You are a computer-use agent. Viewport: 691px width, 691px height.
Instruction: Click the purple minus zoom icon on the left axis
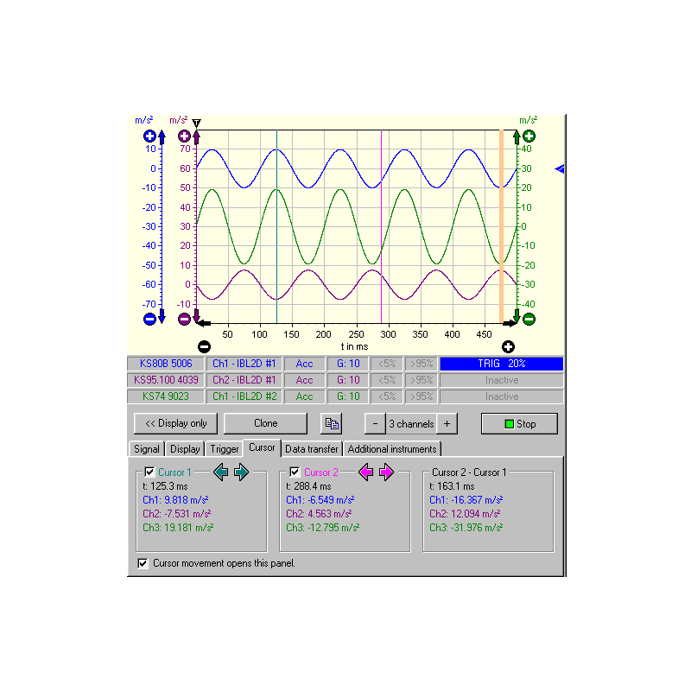tap(184, 319)
